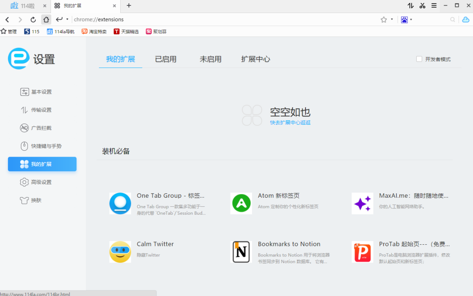Reload the current page
473x296 pixels.
tap(33, 19)
